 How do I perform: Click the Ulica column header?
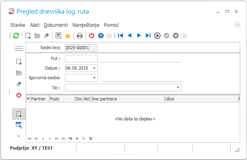click(201, 99)
